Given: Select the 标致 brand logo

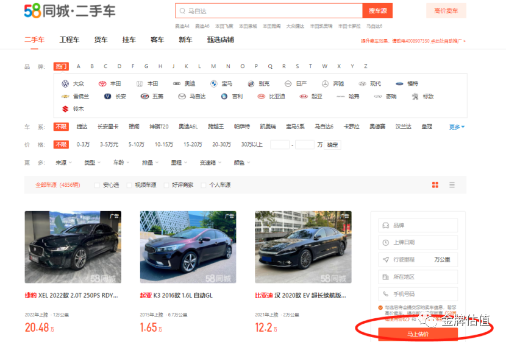Looking at the screenshot, I should tap(415, 96).
